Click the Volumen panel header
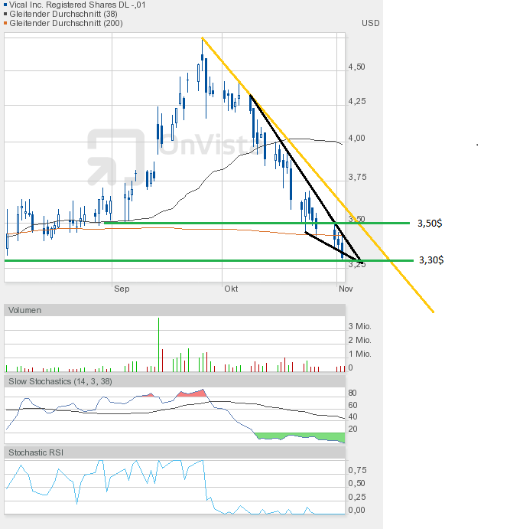 25,310
